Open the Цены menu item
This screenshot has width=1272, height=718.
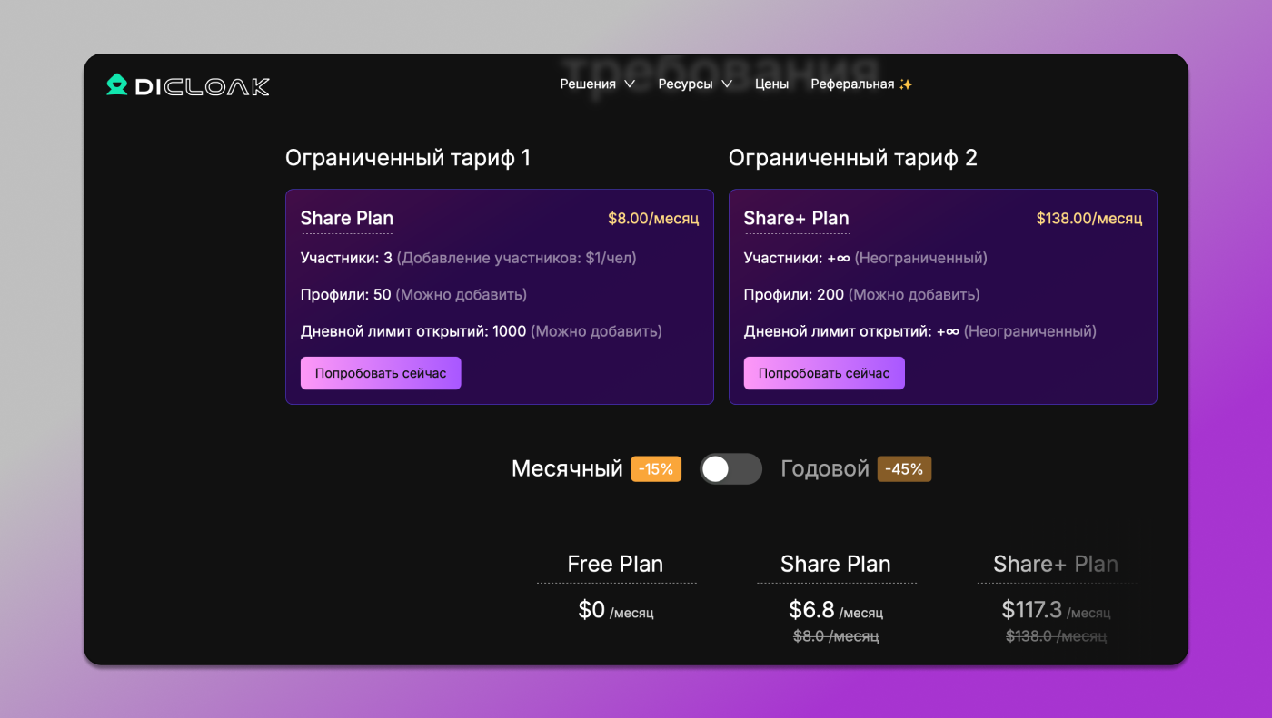771,83
